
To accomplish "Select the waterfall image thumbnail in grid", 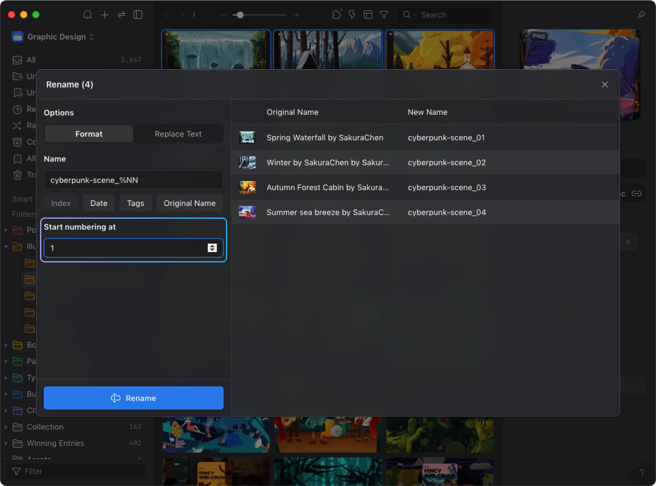I will (216, 50).
